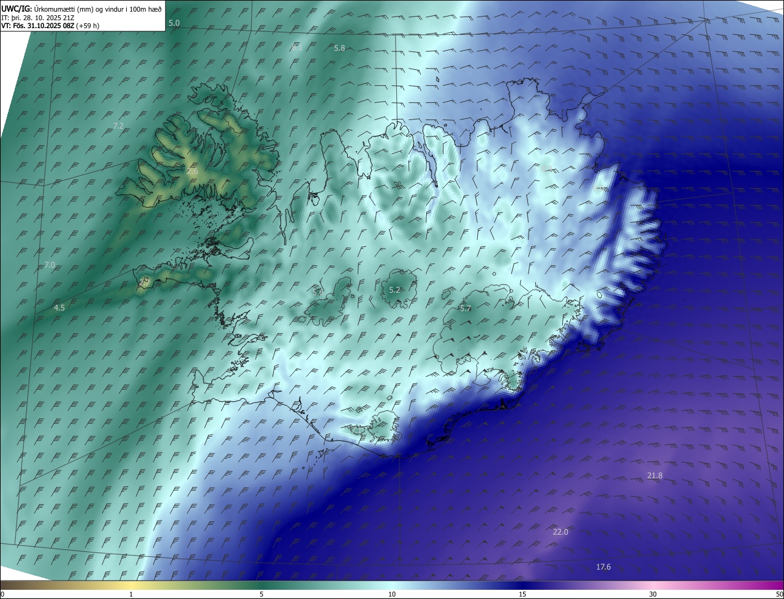Click the 5.8 value label on the map
Image resolution: width=784 pixels, height=599 pixels.
click(339, 48)
